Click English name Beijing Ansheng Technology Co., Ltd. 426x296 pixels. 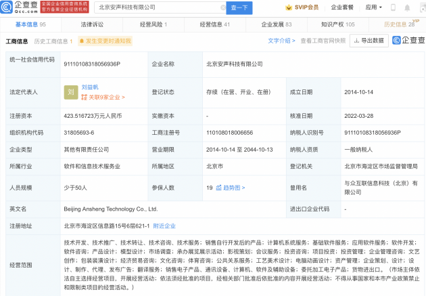point(111,209)
